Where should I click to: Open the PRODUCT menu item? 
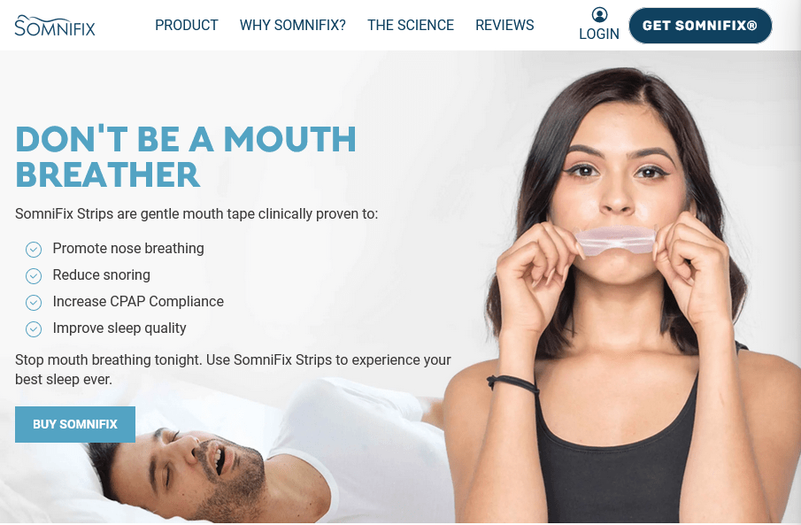click(x=187, y=25)
